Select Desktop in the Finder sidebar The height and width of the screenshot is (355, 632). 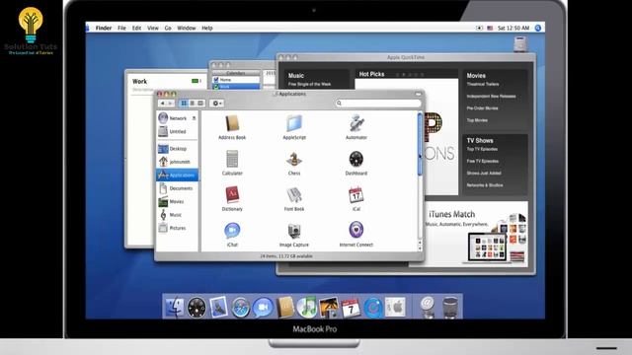[177, 149]
